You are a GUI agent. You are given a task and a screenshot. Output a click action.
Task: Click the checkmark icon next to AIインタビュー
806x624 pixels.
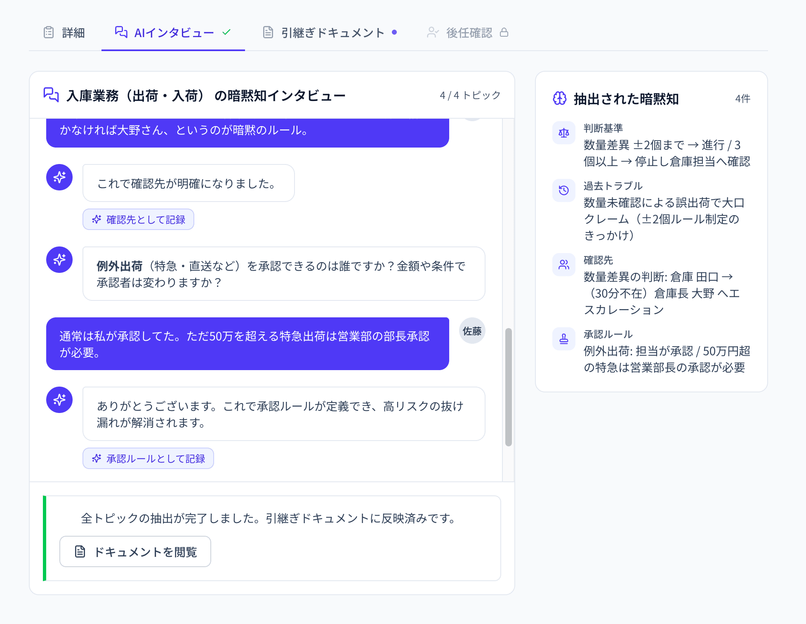(x=226, y=32)
